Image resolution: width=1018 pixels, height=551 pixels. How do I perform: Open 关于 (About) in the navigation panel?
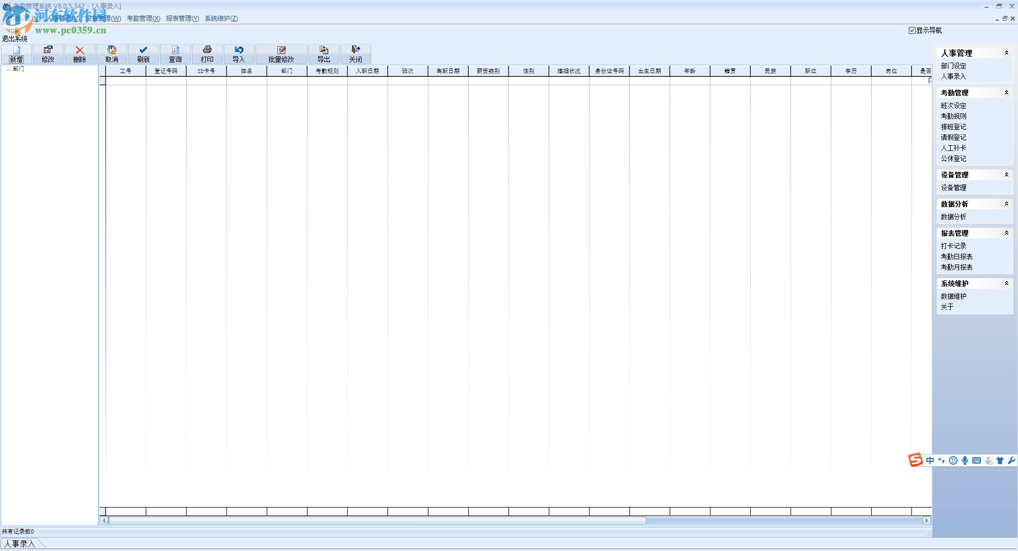tap(947, 307)
